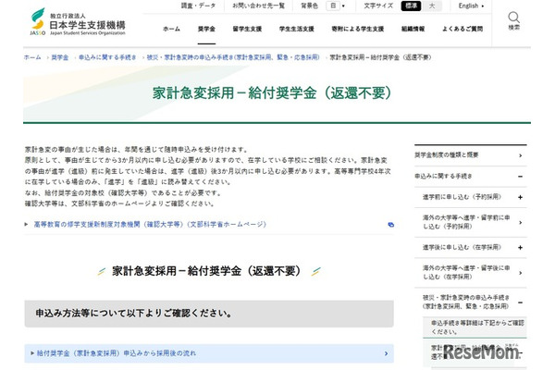This screenshot has height=370, width=555.
Task: Open 奨学金制度の種類と概要 sidebar item
Action: (x=447, y=154)
